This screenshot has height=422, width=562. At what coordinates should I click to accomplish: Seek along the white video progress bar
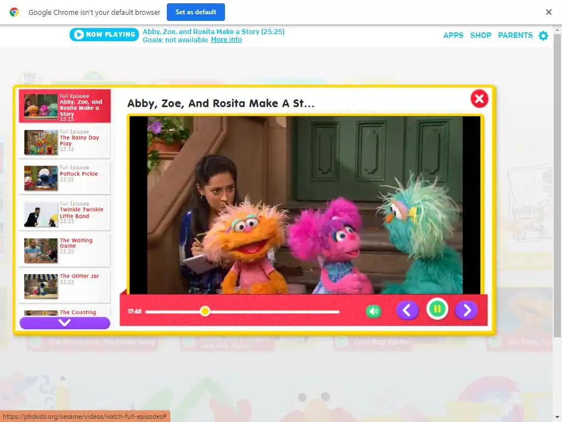click(242, 312)
